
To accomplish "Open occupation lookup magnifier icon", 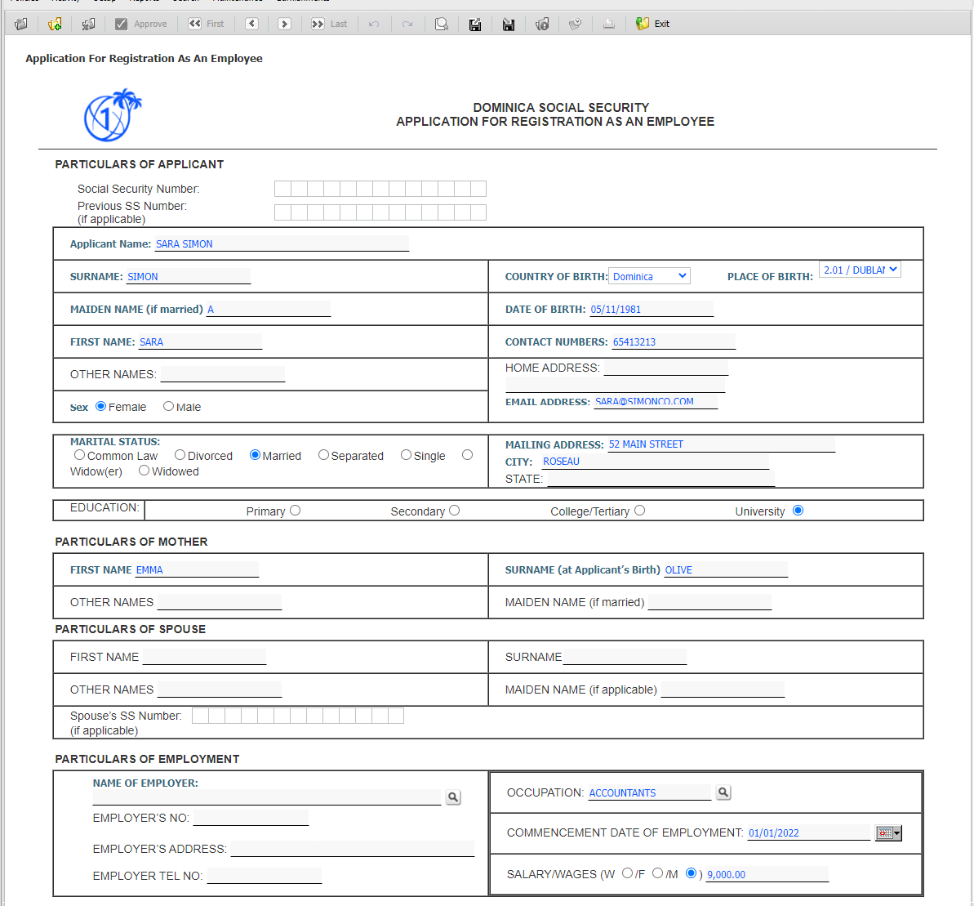I will coord(723,792).
